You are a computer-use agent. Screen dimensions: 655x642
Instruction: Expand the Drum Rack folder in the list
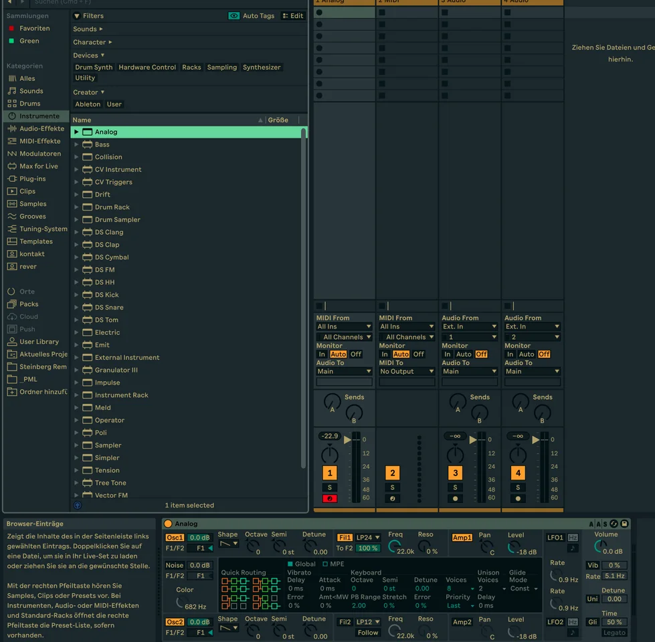coord(76,207)
